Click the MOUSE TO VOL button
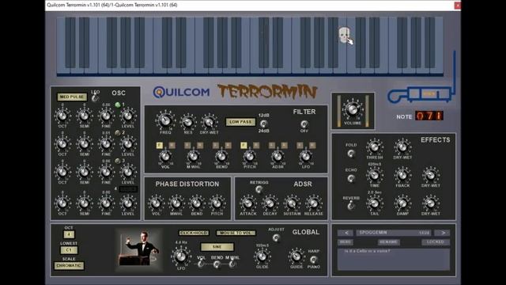 [x=236, y=233]
